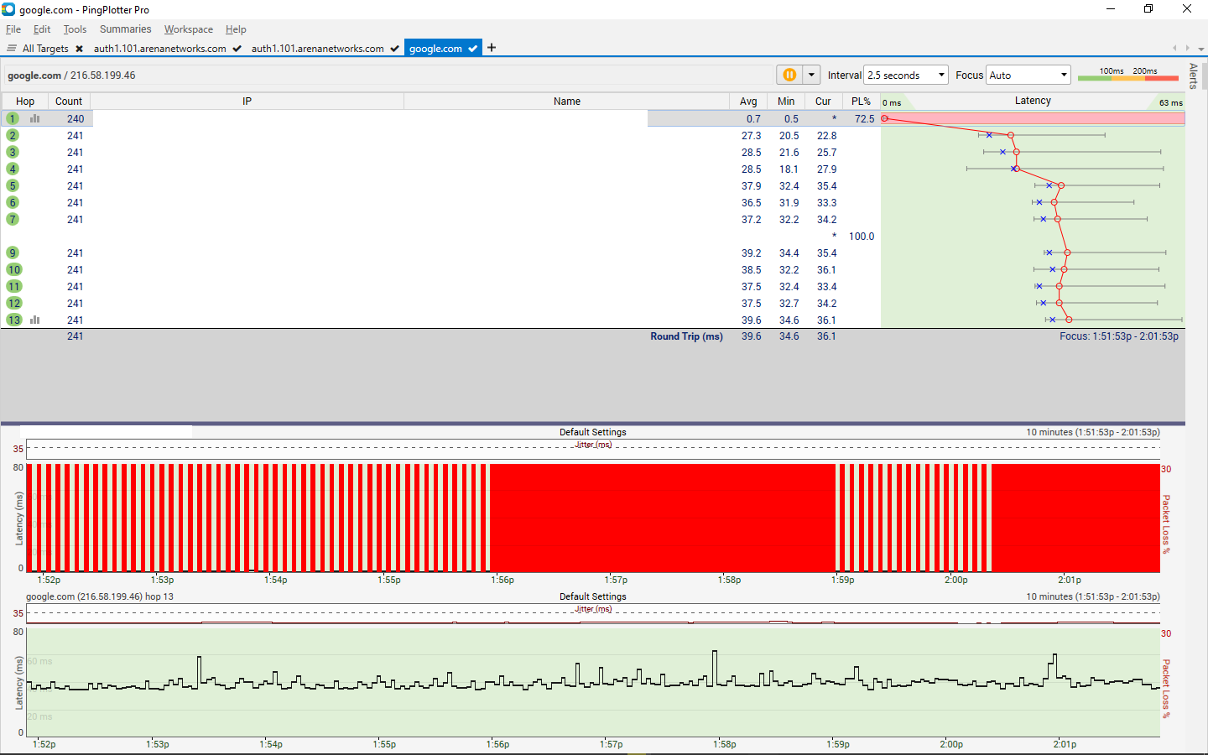Open the Workspace menu
The width and height of the screenshot is (1208, 755).
[x=188, y=29]
